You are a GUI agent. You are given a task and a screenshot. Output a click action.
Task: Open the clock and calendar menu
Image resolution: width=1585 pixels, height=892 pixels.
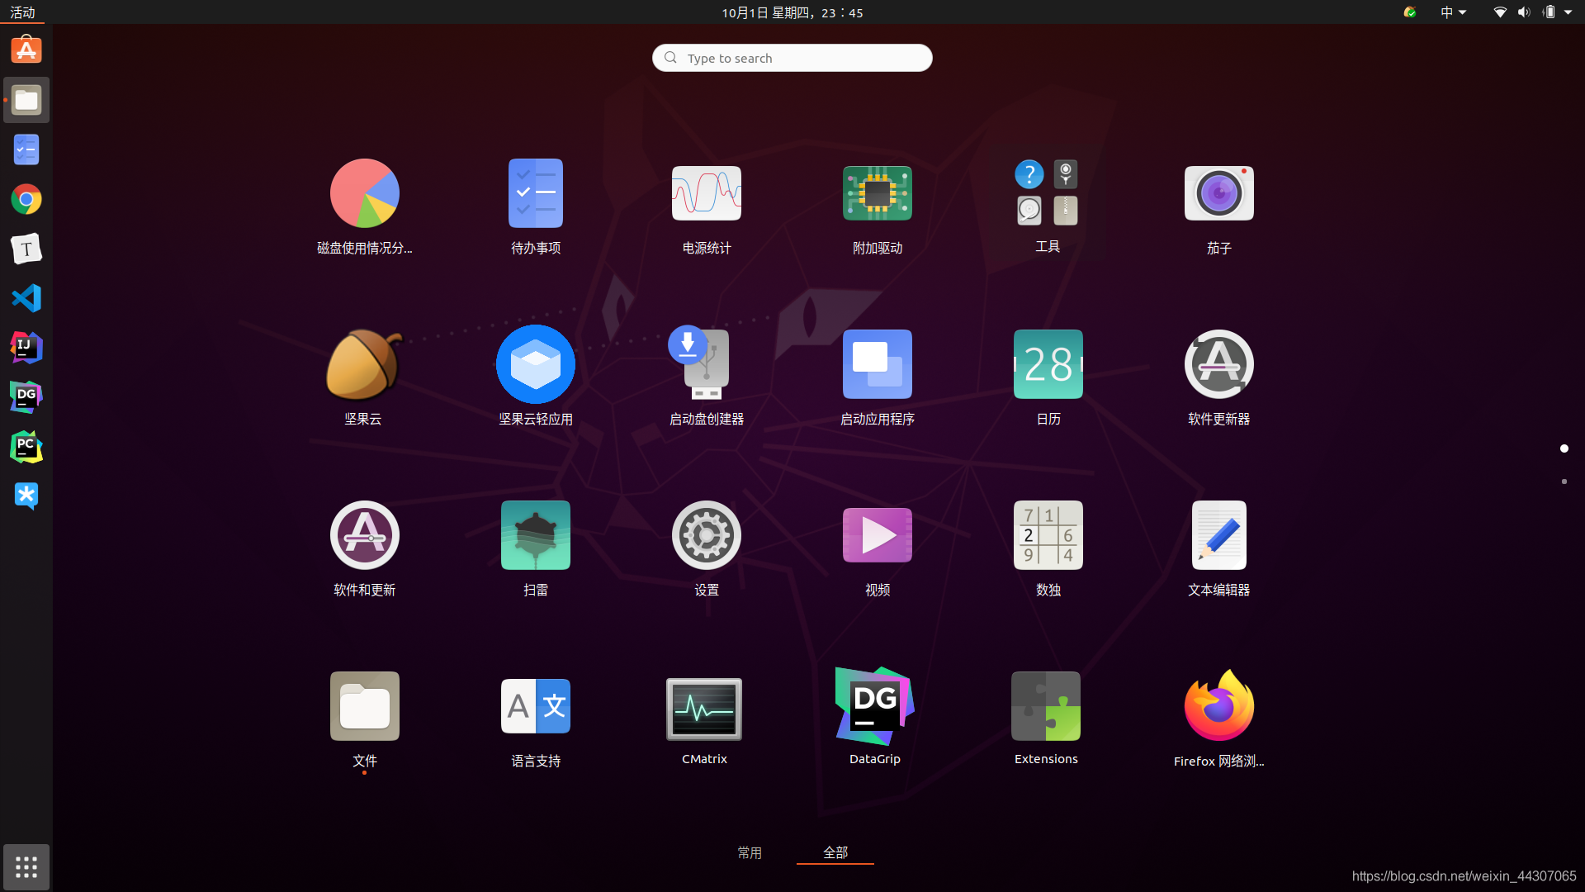click(792, 12)
